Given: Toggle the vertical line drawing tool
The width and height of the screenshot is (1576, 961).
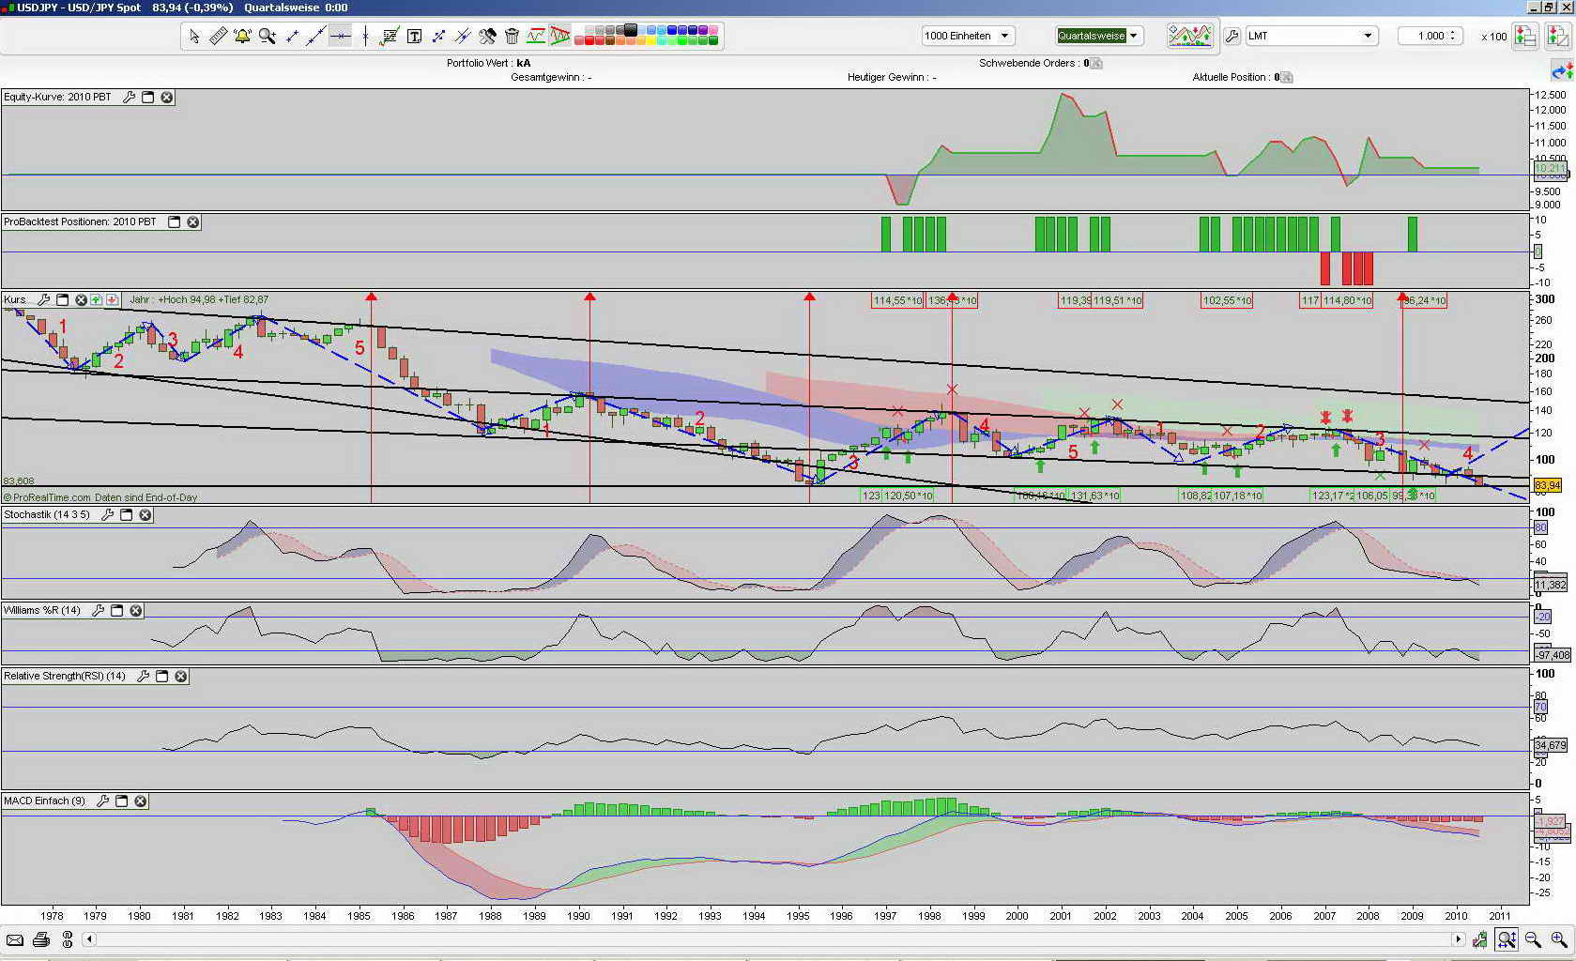Looking at the screenshot, I should (365, 37).
